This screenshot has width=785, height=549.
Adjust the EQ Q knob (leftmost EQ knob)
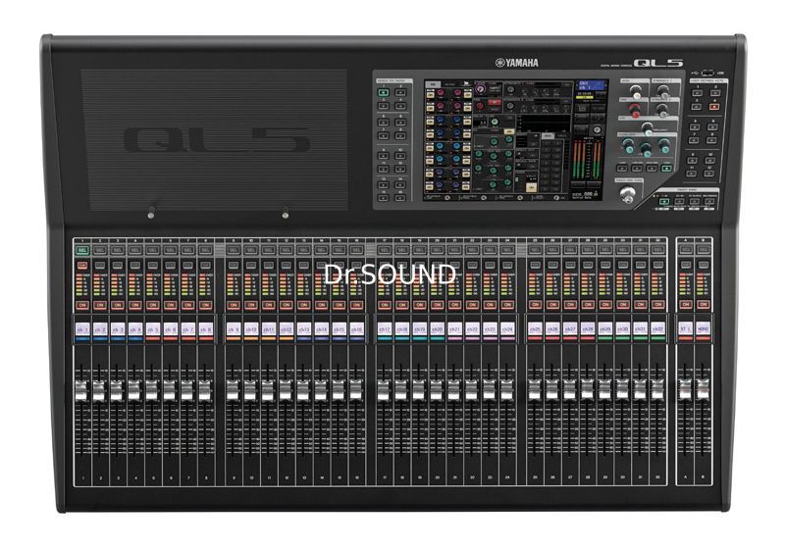pyautogui.click(x=627, y=146)
